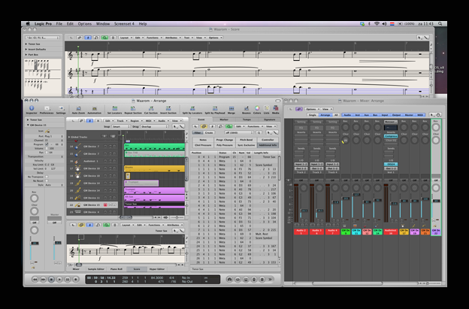Expand the Tenor Sax section in Arrange inspector
This screenshot has width=469, height=309.
(x=29, y=120)
